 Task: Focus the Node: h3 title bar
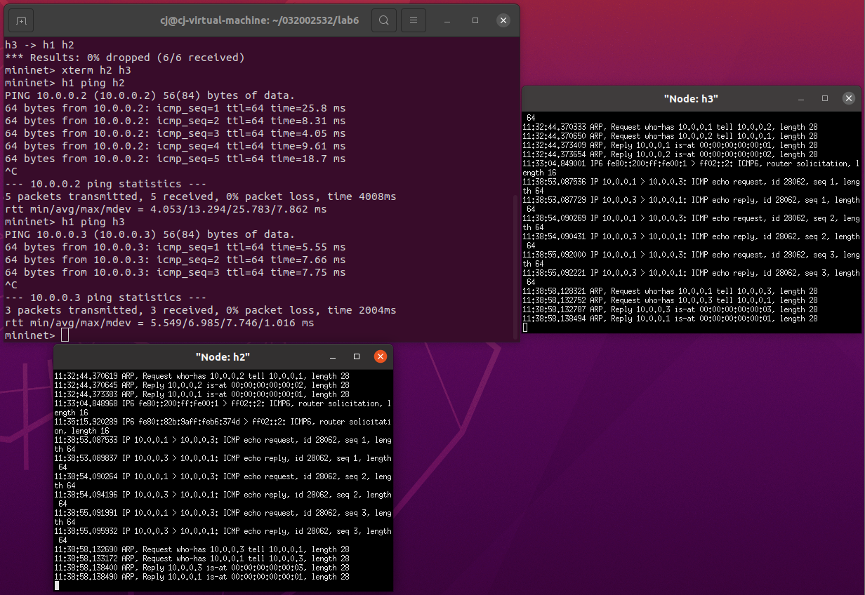691,99
